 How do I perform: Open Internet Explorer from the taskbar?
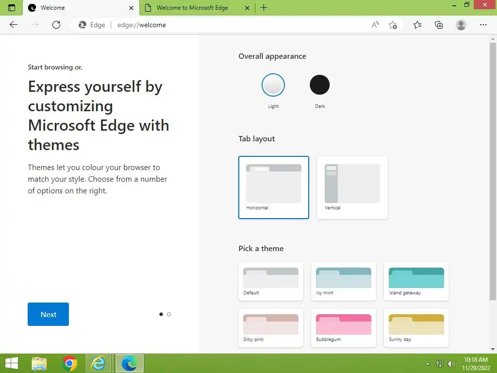[x=99, y=363]
